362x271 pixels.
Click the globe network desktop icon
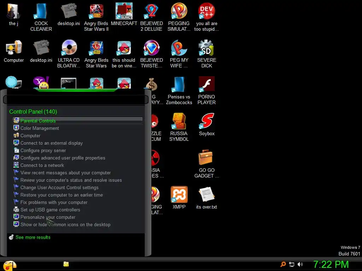pyautogui.click(x=14, y=82)
